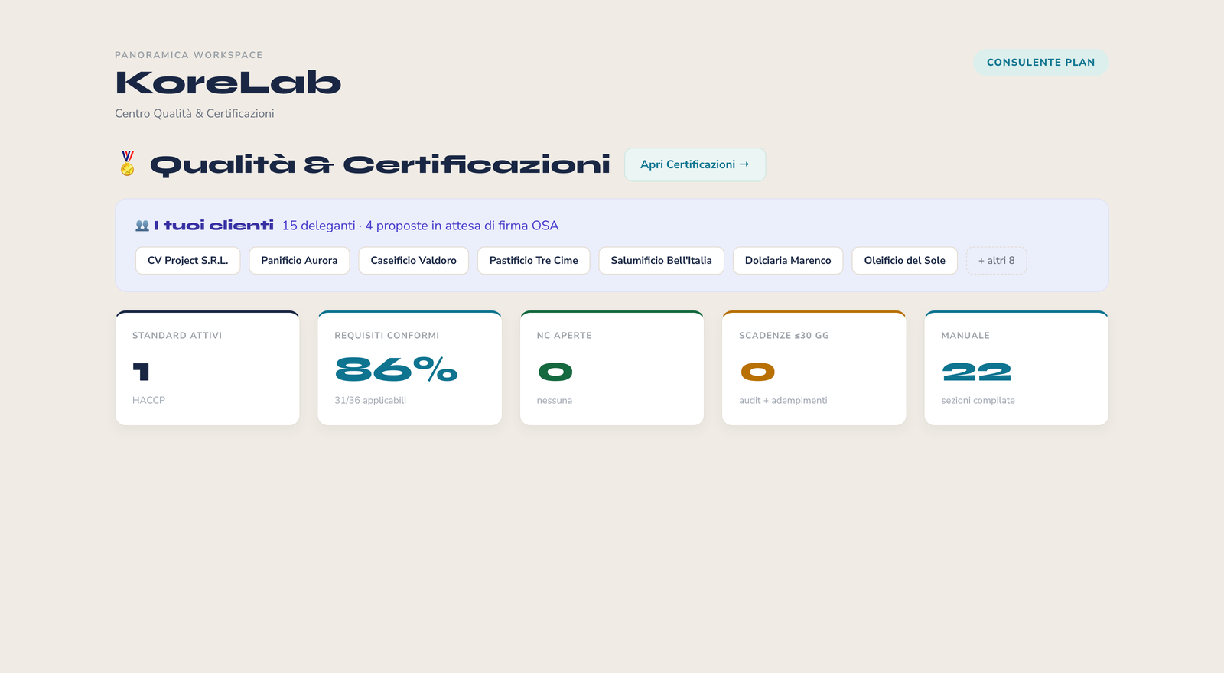
Task: Click the people icon next to I tuoi clienti
Action: [142, 226]
